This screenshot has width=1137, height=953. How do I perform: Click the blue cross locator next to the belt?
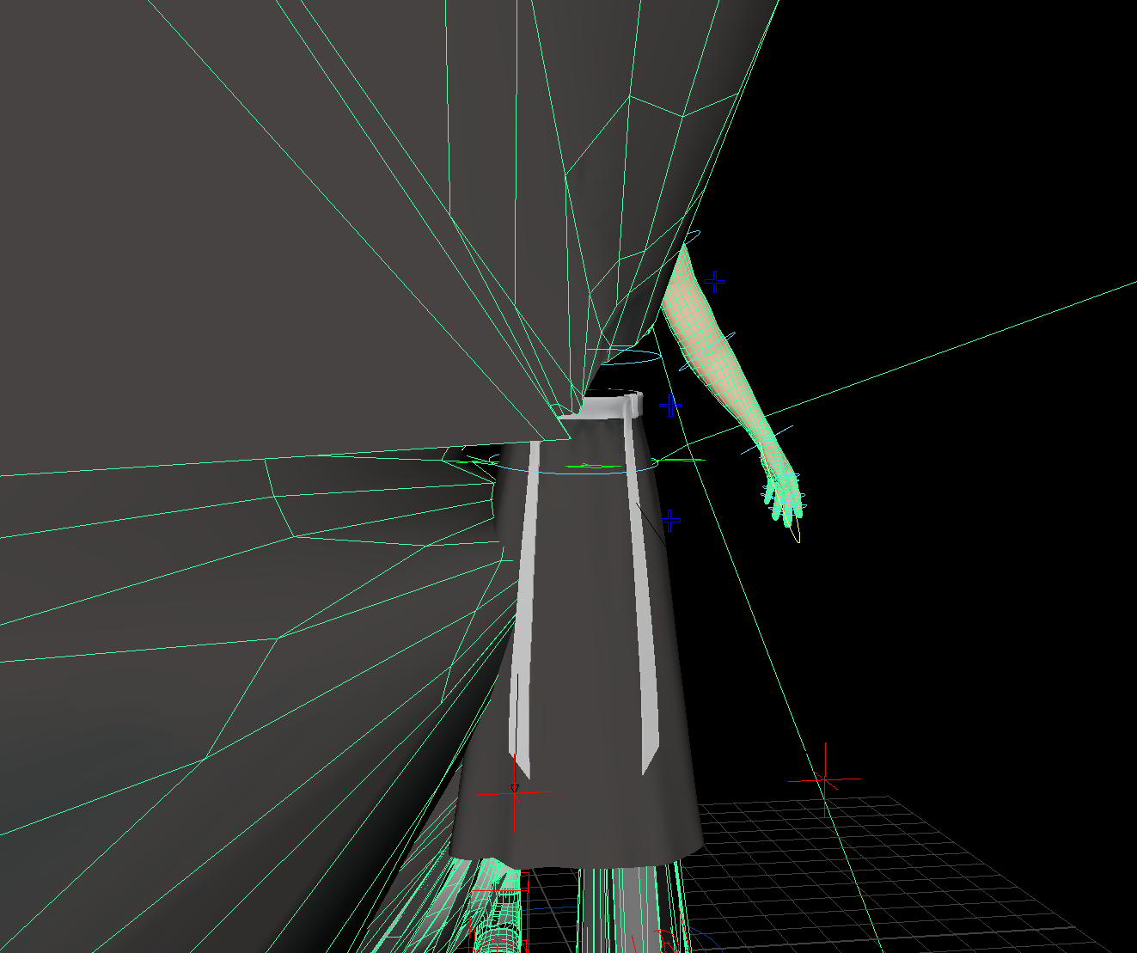670,406
